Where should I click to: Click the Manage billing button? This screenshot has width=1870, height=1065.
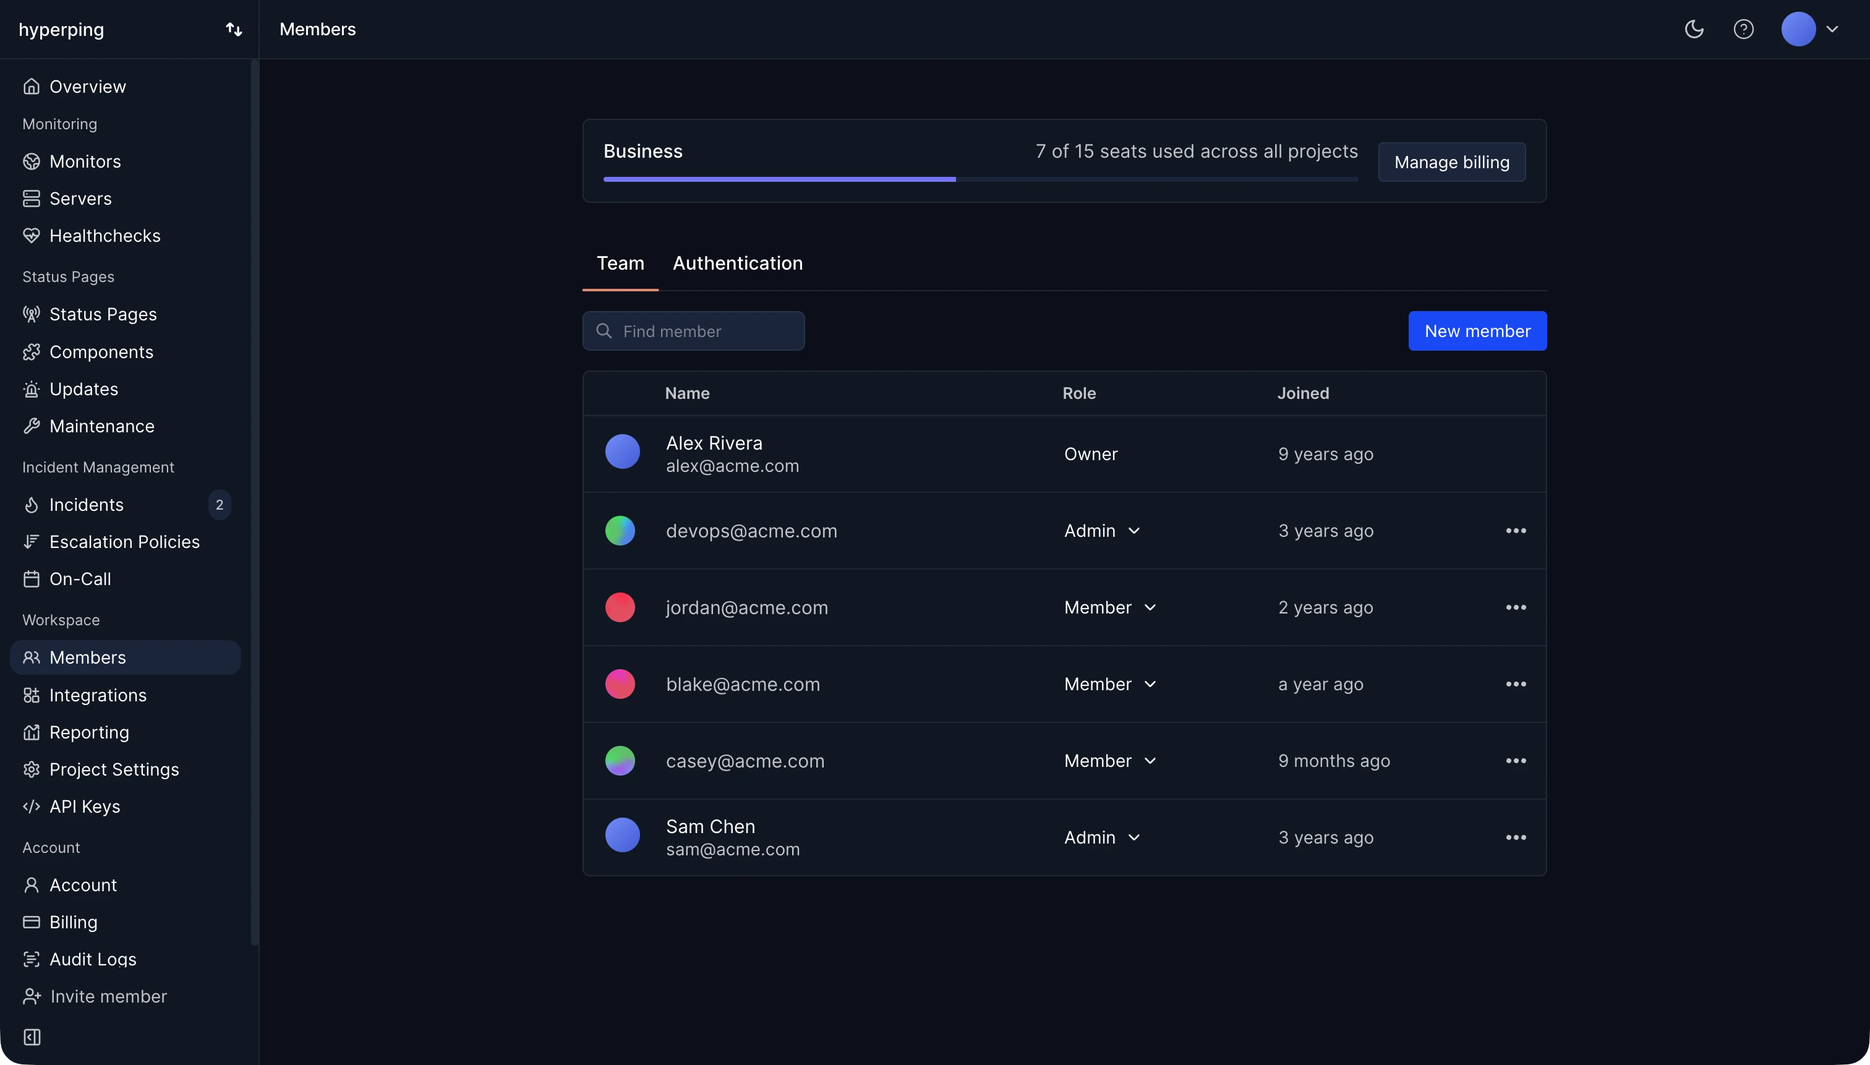coord(1452,161)
